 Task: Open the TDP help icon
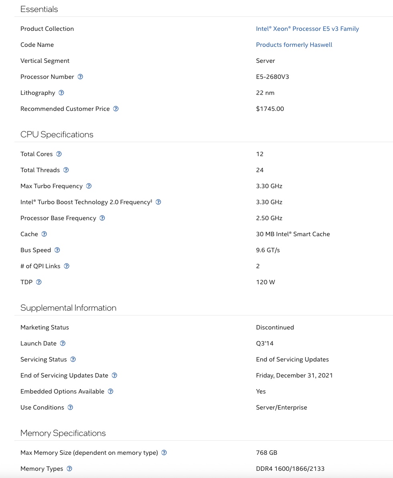coord(39,282)
